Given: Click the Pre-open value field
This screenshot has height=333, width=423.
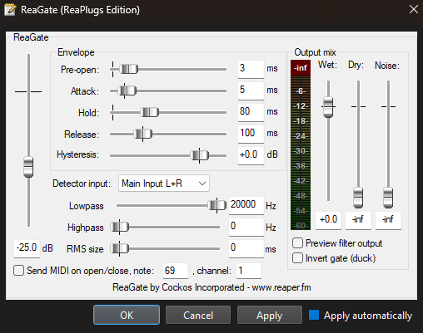Looking at the screenshot, I should [251, 69].
